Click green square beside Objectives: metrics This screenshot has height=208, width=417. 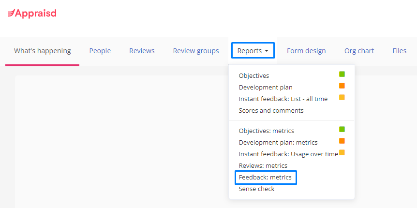point(342,129)
